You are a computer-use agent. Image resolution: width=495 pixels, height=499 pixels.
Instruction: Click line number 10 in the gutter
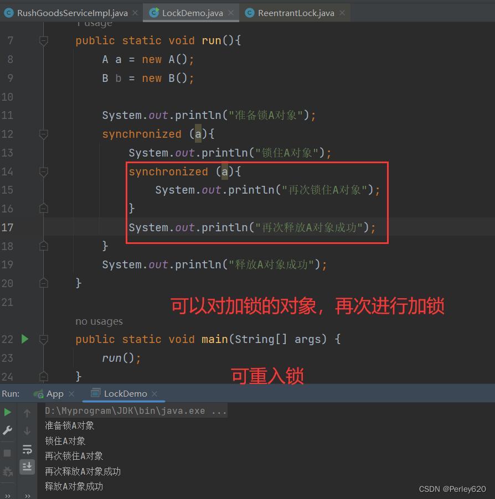(7, 97)
